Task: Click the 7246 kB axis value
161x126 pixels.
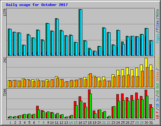Action: (x=5, y=93)
